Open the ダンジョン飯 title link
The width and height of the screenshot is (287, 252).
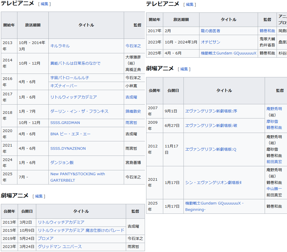pyautogui.click(x=62, y=162)
